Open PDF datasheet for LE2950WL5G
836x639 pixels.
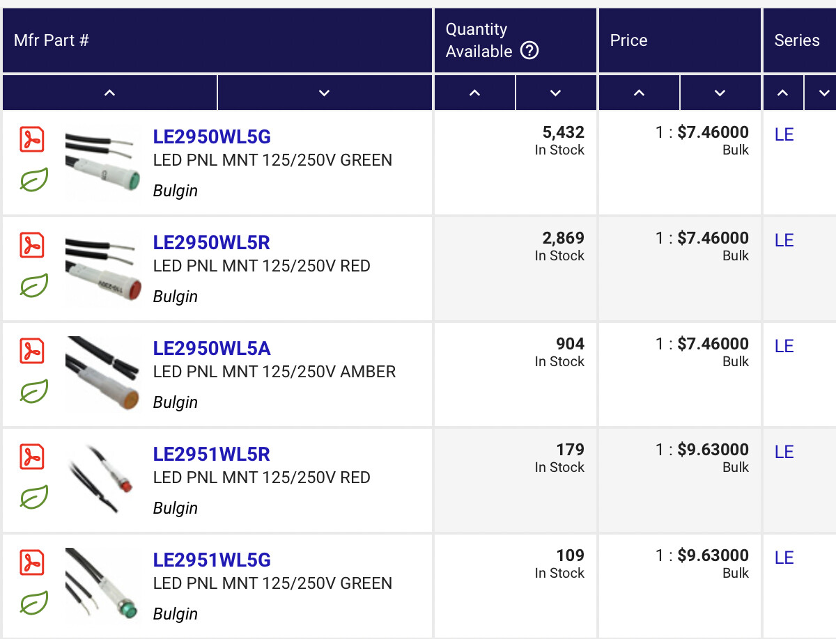(32, 139)
